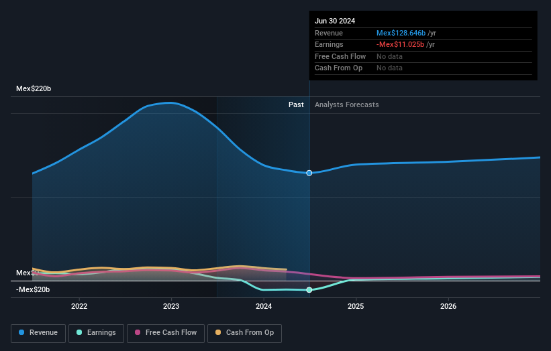
Task: Click the Free Cash Flow tooltip row label
Action: tap(340, 56)
